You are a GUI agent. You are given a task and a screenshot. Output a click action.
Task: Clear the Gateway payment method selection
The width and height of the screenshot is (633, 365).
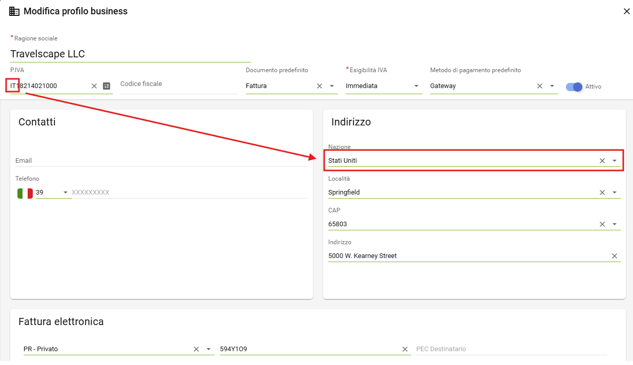click(539, 86)
